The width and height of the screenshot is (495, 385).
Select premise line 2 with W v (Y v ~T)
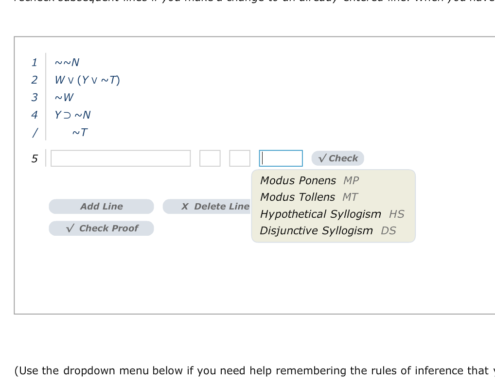[x=88, y=80]
